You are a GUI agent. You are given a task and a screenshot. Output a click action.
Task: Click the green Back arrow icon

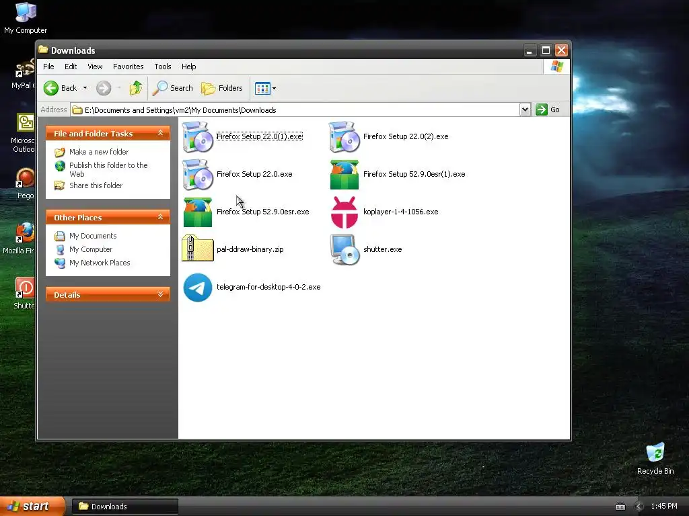click(x=51, y=88)
